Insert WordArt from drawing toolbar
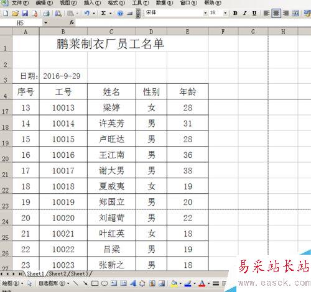This screenshot has height=292, width=311. tap(133, 283)
